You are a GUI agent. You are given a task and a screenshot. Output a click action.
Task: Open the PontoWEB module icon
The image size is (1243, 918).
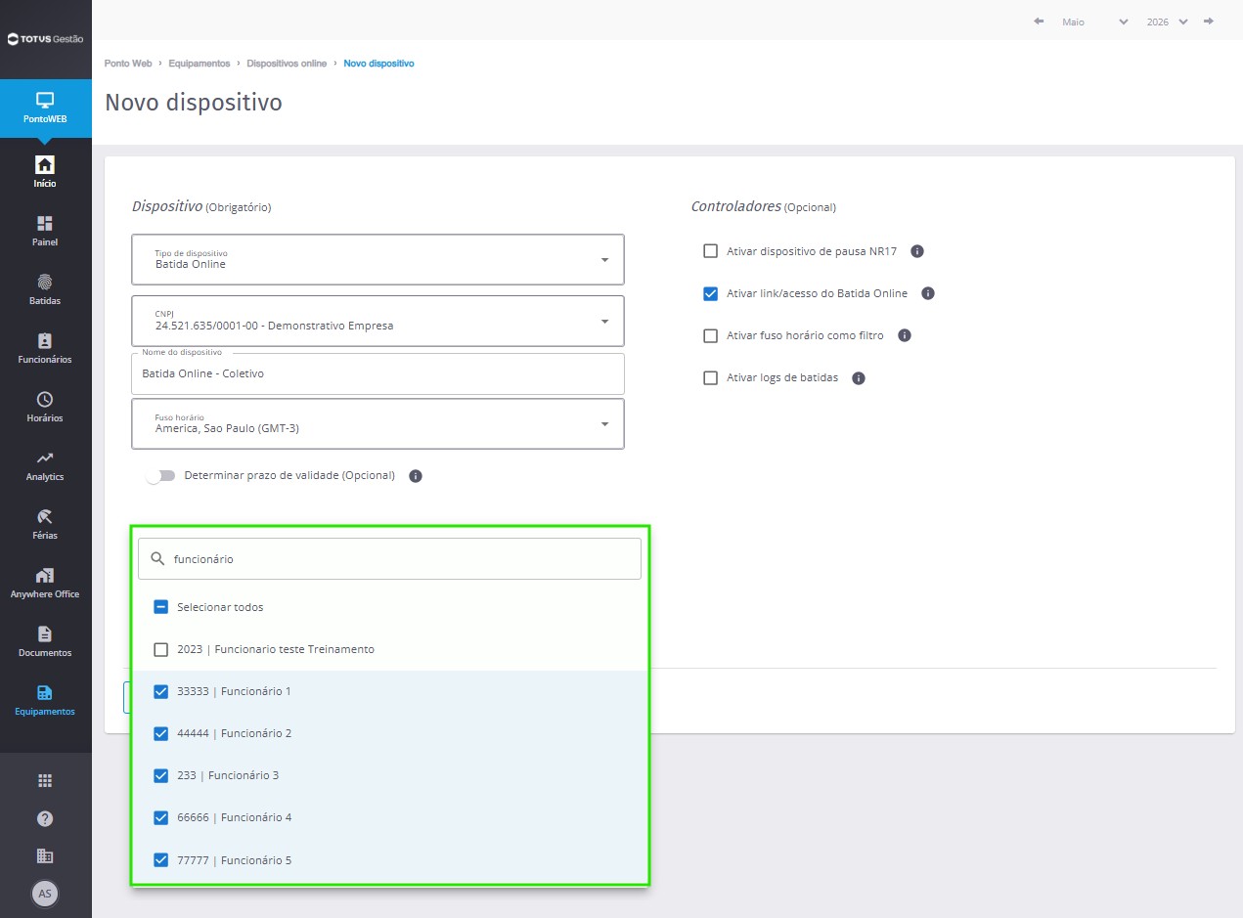[x=45, y=100]
